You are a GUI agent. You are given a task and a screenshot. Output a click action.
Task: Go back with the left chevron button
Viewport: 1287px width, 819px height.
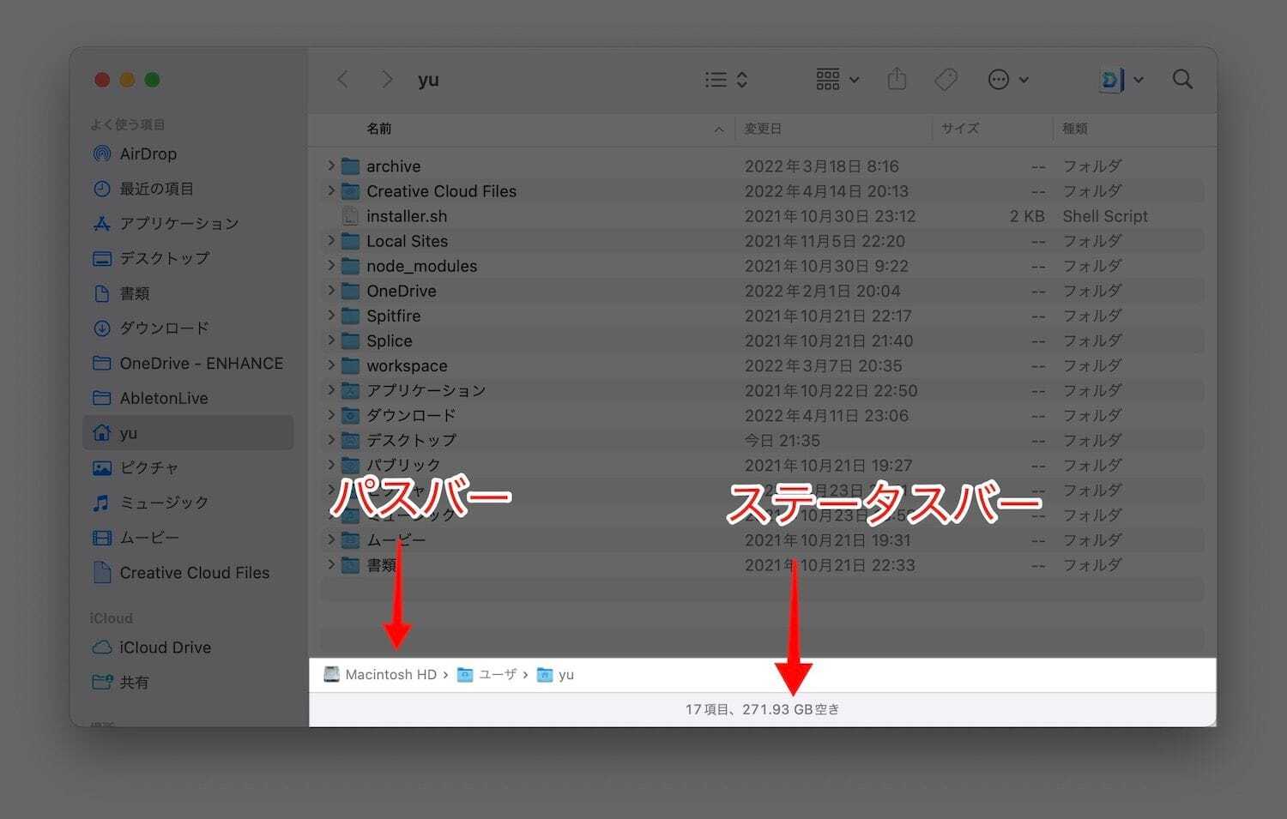[343, 80]
